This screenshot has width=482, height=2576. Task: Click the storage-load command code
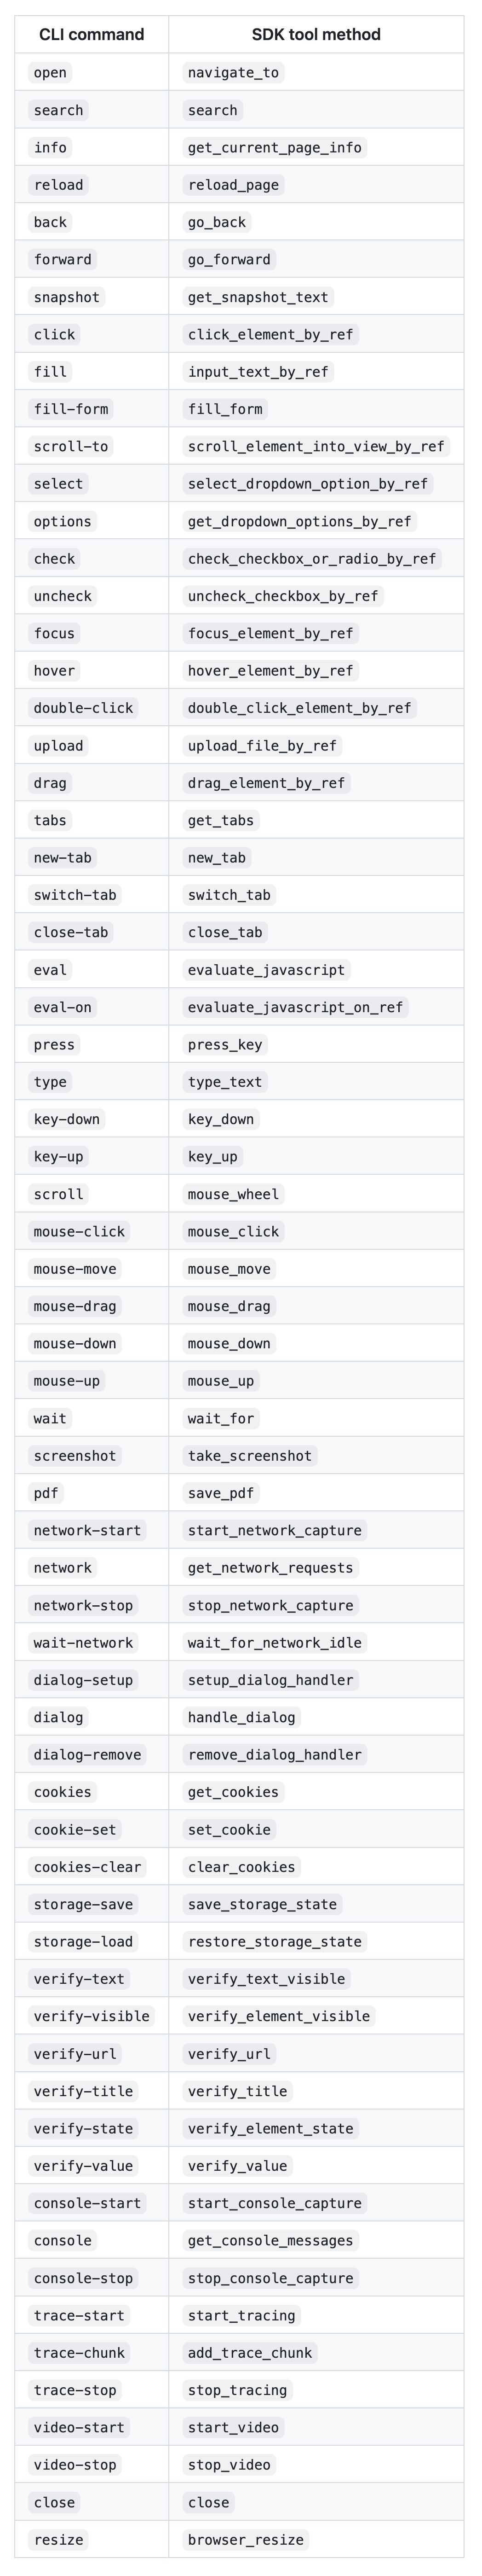click(x=83, y=1943)
